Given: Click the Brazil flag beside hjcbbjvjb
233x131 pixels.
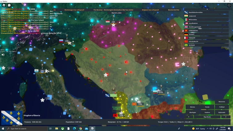Looking at the screenshot, I should (x=186, y=45).
